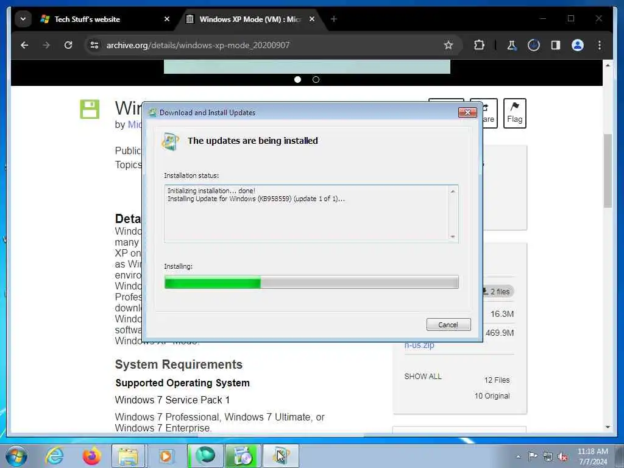Open the Action Center flag tray icon
This screenshot has height=468, width=624.
click(533, 456)
